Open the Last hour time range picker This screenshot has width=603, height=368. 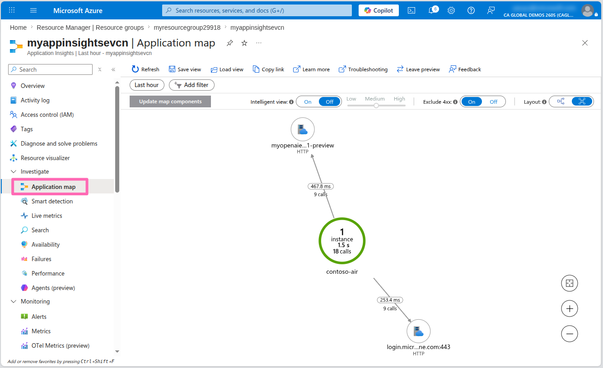147,85
